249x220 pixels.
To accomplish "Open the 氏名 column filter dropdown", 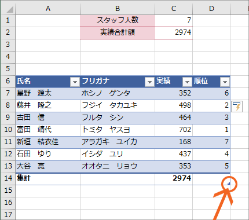I will 75,82.
